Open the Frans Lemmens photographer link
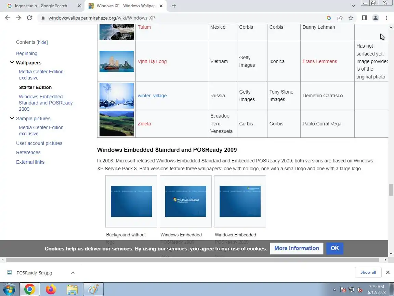Screen dimensions: 394x296 [320, 61]
